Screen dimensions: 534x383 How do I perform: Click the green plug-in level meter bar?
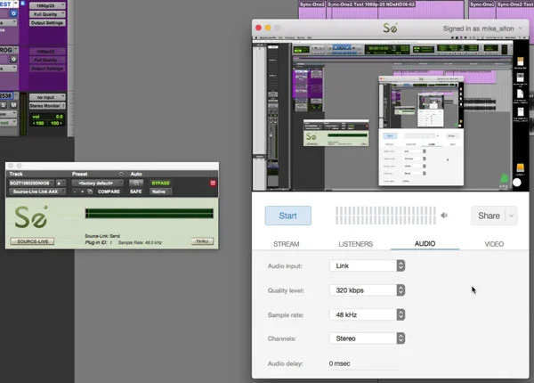click(150, 213)
